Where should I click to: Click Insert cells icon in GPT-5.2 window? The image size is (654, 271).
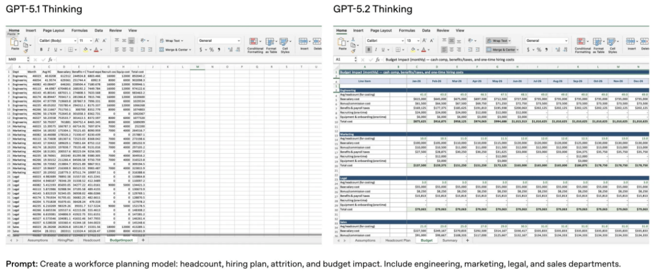630,41
